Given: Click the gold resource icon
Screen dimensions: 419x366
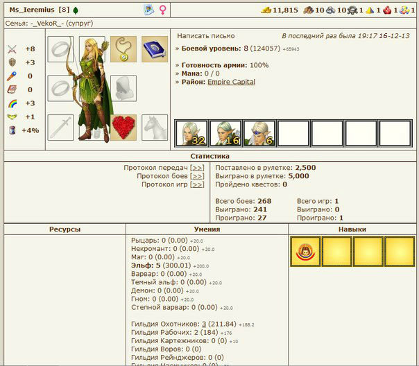Looking at the screenshot, I should click(x=266, y=10).
